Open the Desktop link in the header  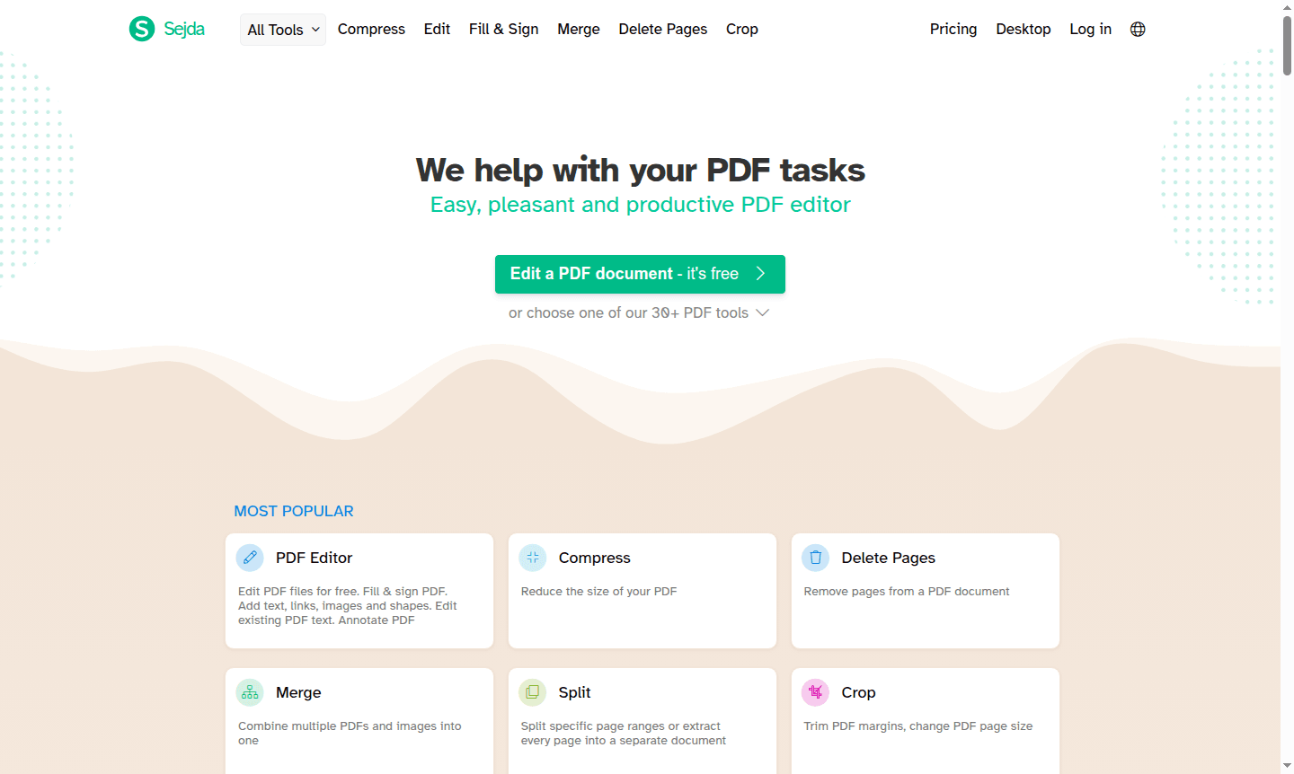1024,29
